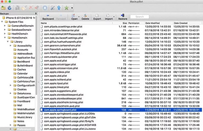Collapse the Library folder
Image resolution: width=203 pixels, height=131 pixels.
pyautogui.click(x=8, y=42)
